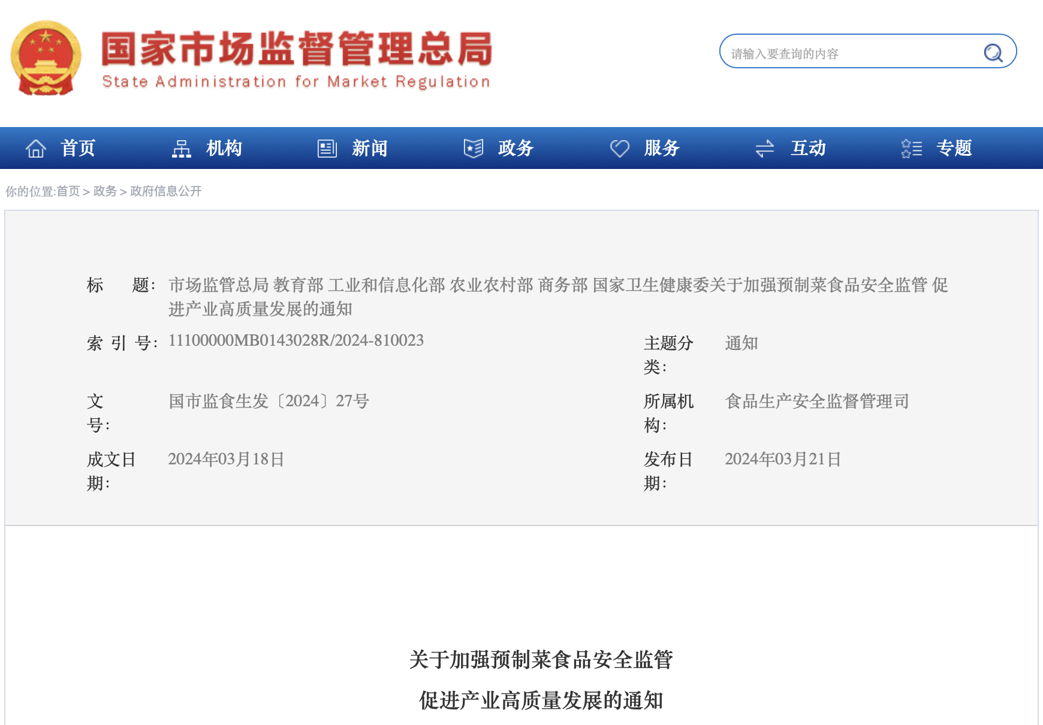Click the 发布日期 label

coord(668,471)
